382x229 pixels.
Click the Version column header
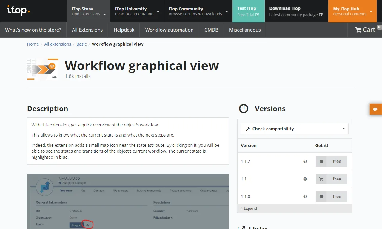[249, 146]
